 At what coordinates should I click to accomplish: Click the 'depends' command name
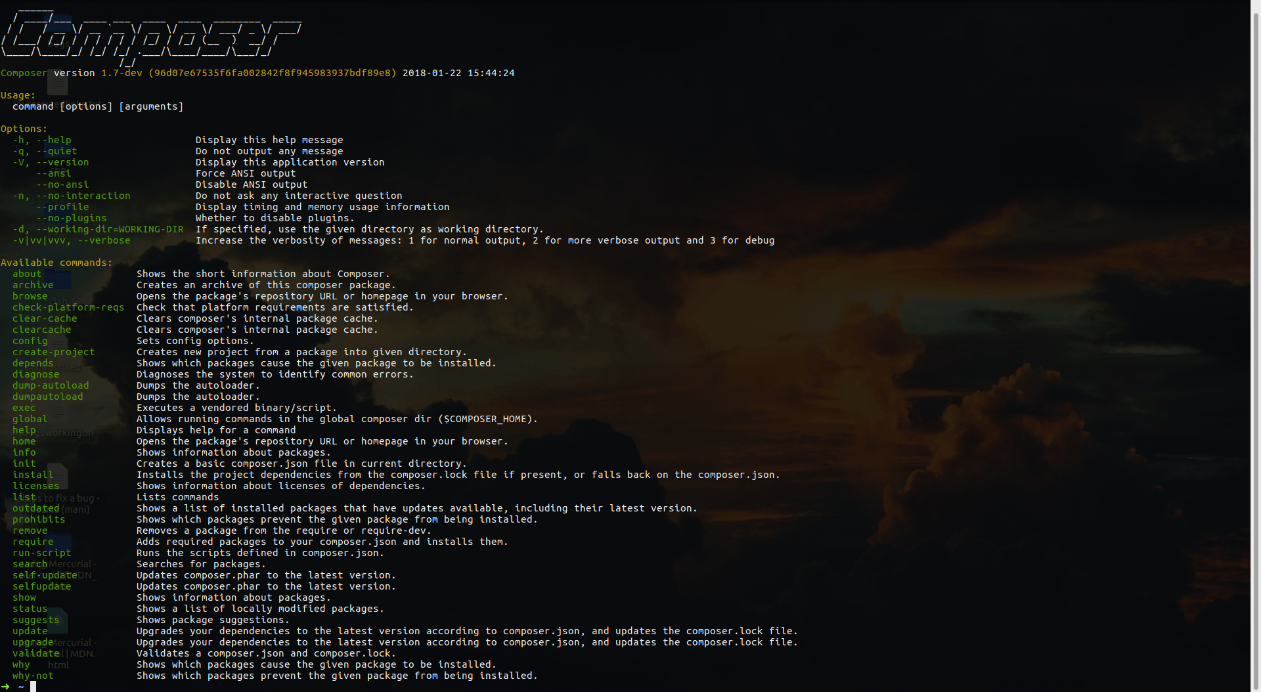[33, 363]
